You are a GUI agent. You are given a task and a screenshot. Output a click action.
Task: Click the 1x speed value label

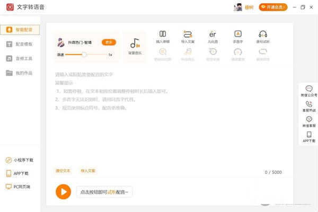point(110,55)
